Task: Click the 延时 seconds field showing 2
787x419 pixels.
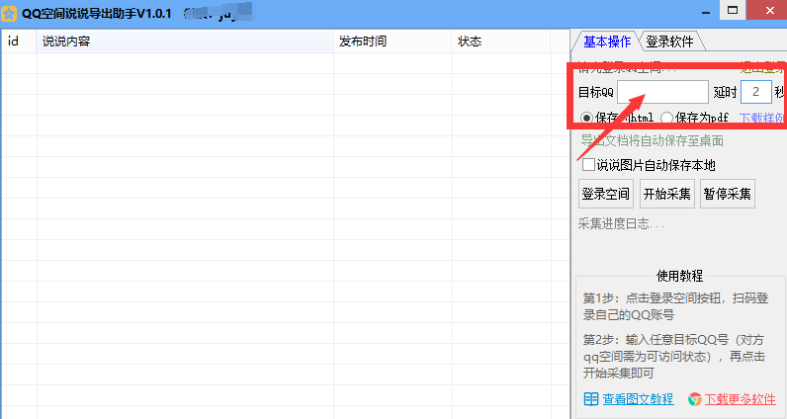Action: 756,92
